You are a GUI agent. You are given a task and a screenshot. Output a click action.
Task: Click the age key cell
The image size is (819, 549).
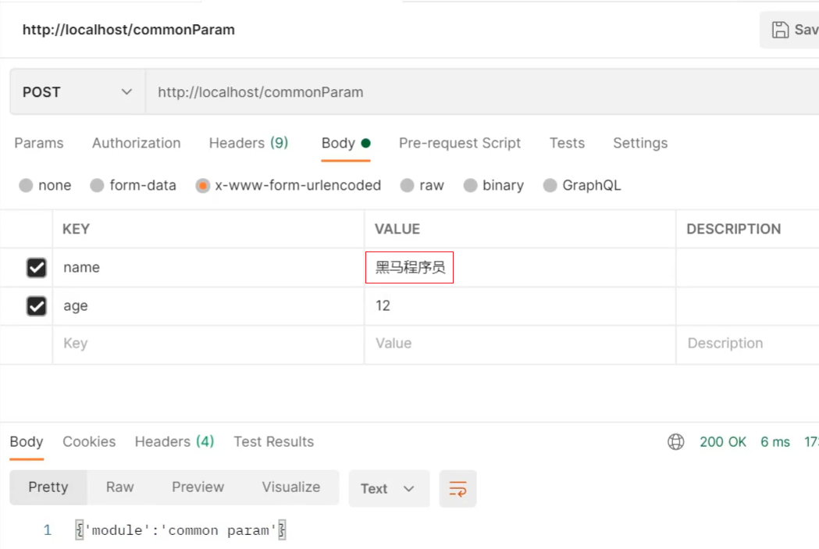pyautogui.click(x=208, y=306)
